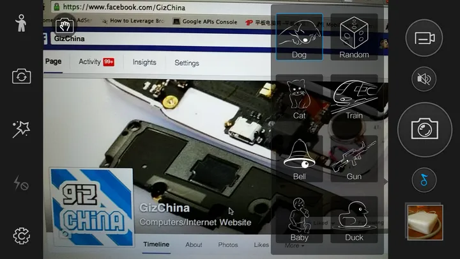
Task: Select the Gun sound option
Action: point(354,159)
